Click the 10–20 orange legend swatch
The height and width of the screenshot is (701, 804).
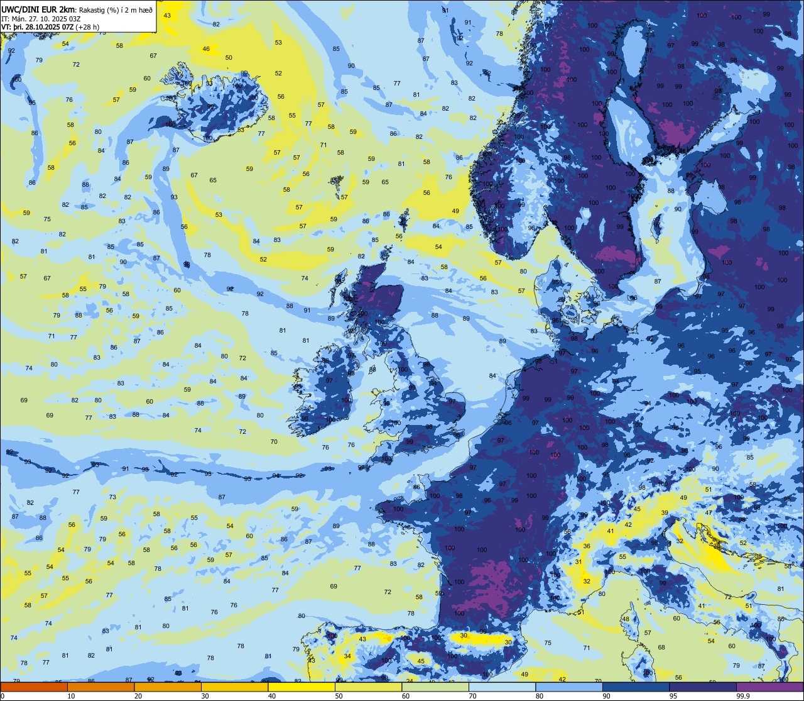tap(100, 687)
